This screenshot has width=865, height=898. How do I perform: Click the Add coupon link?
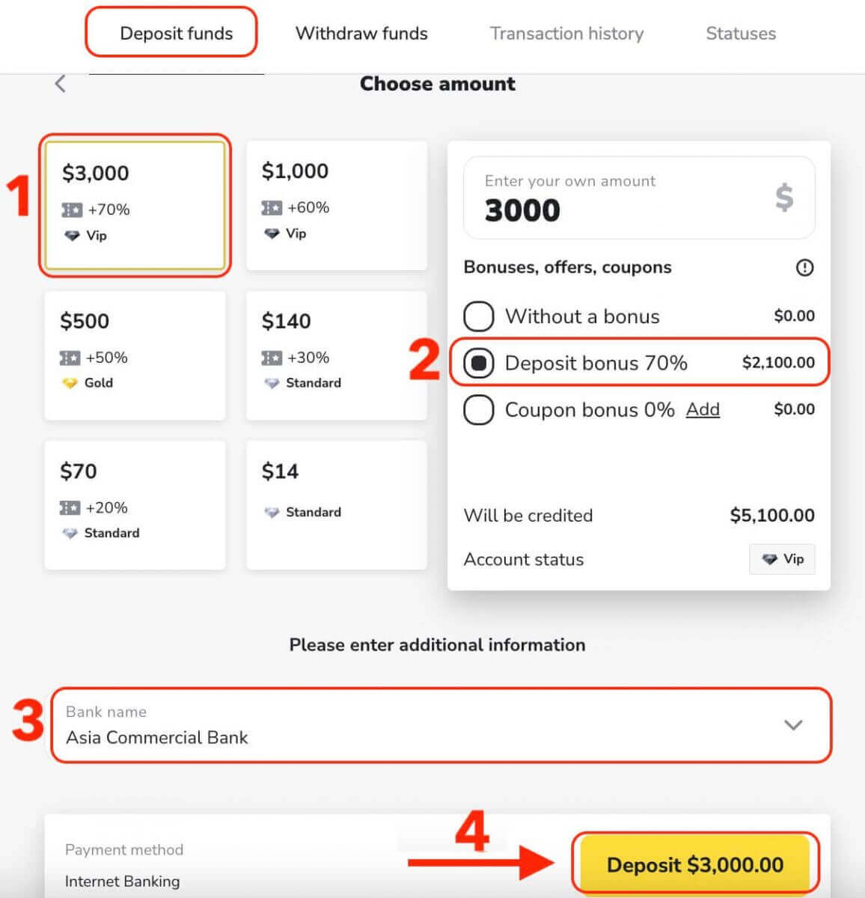pos(703,409)
